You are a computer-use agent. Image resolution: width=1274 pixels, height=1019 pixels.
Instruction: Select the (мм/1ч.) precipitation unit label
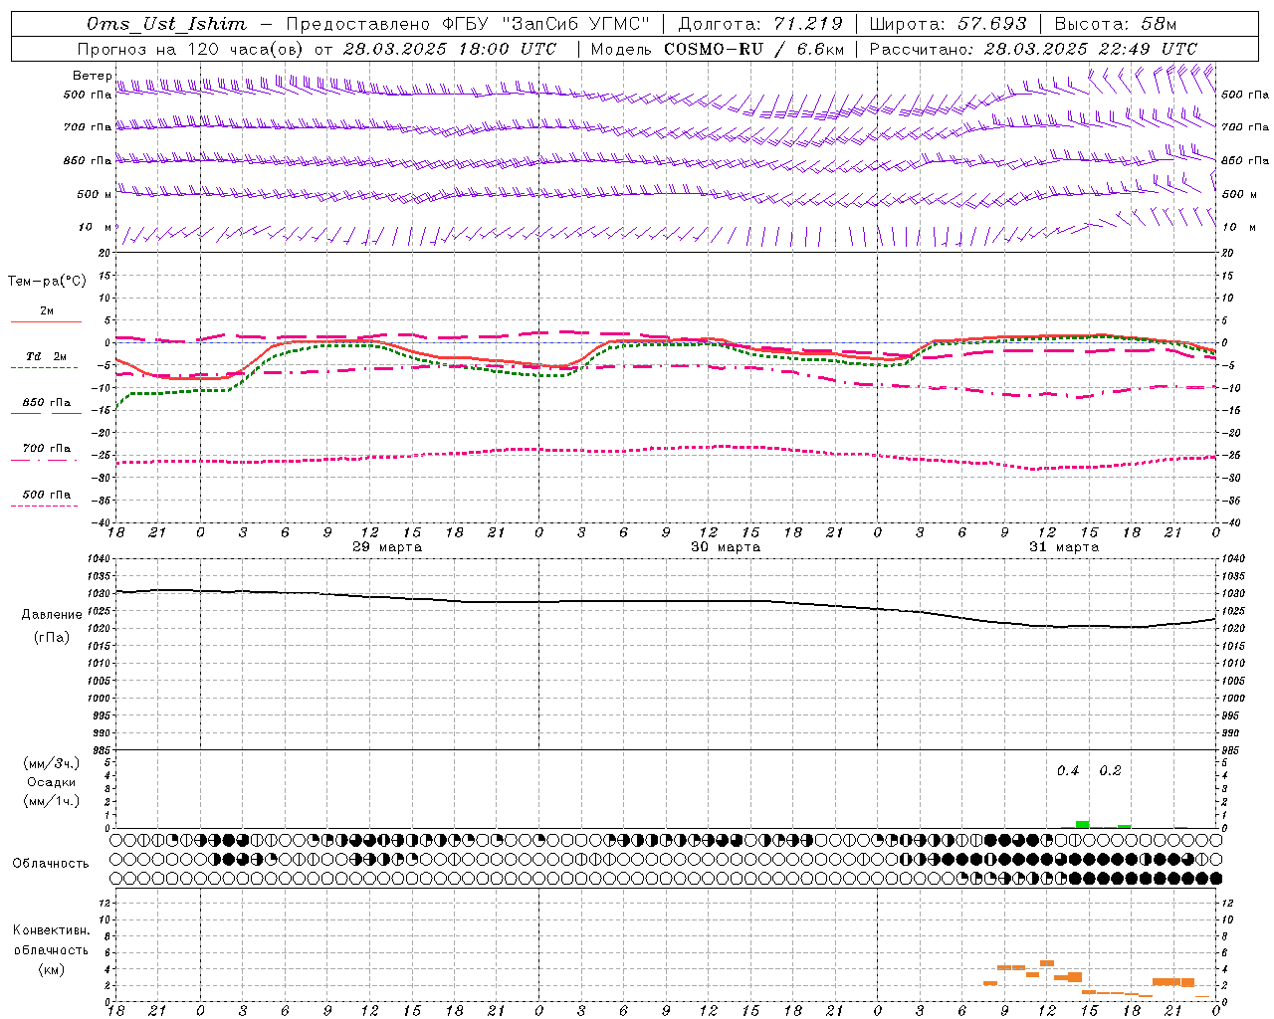point(51,801)
